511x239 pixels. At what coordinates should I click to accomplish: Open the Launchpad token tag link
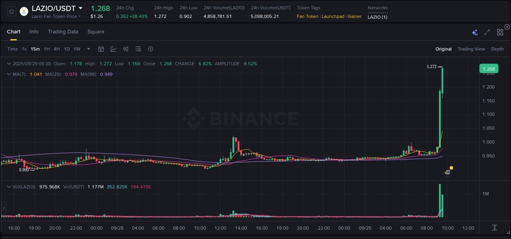(x=333, y=16)
